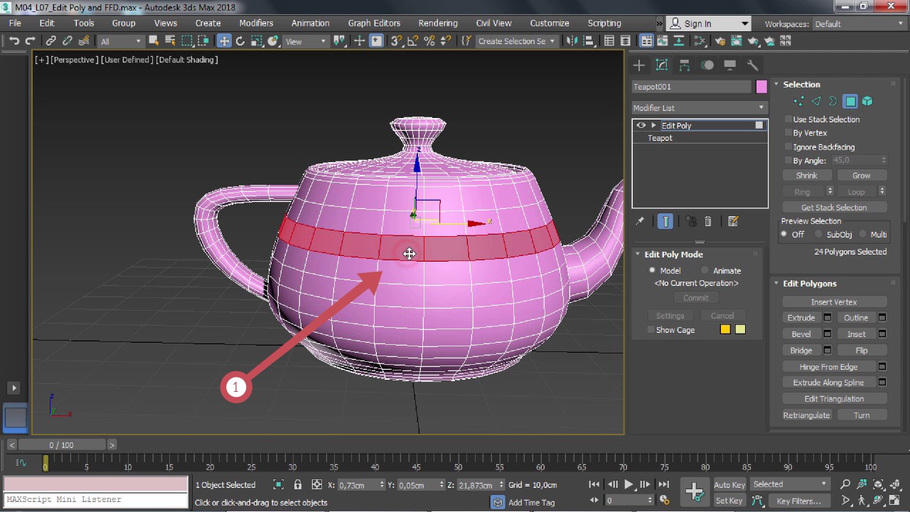Toggle the Show Cage checkbox

651,330
